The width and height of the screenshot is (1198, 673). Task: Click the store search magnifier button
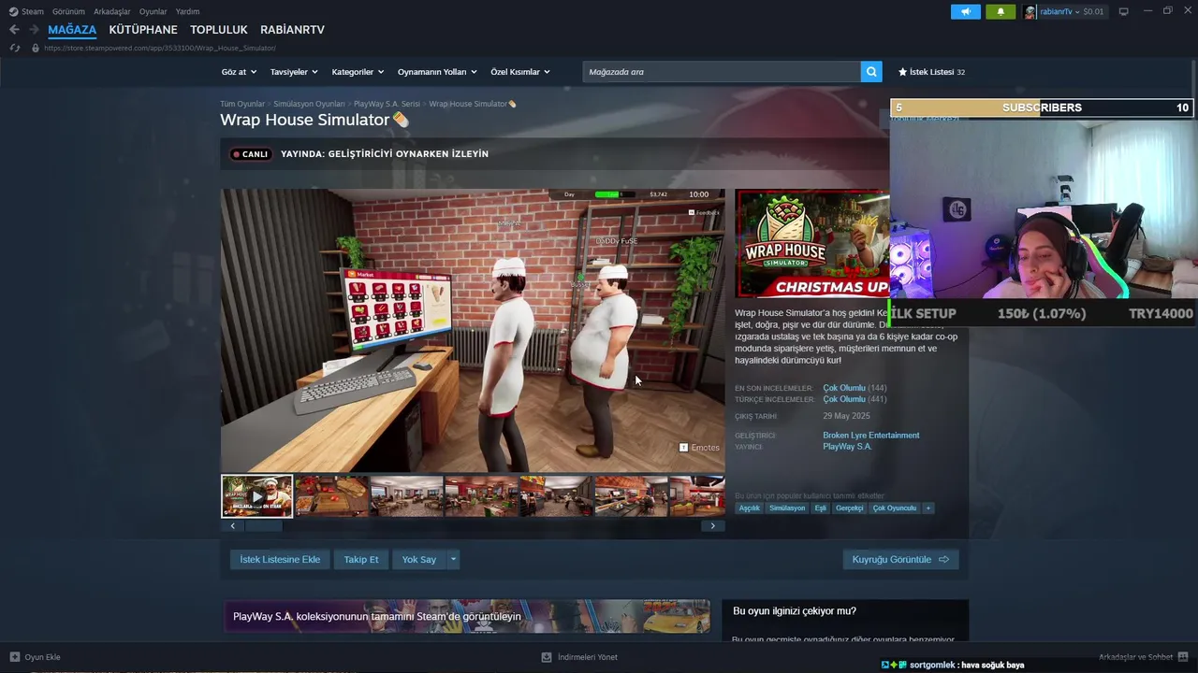(x=872, y=72)
